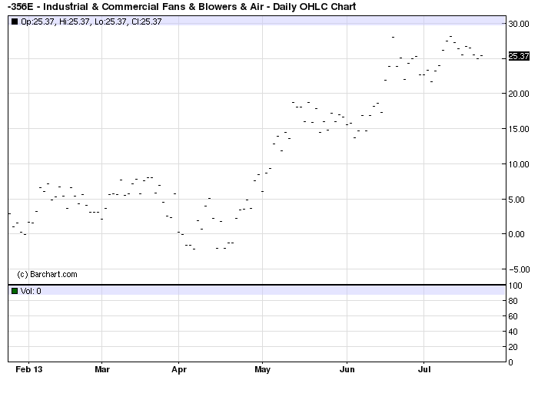
Task: Click the black OHLC legend square
Action: (15, 21)
